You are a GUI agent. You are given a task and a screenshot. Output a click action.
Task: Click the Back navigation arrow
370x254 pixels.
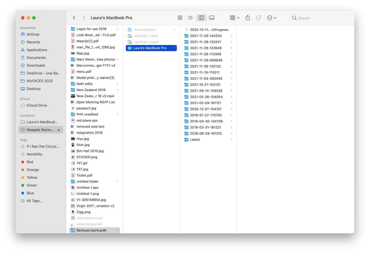pyautogui.click(x=74, y=17)
